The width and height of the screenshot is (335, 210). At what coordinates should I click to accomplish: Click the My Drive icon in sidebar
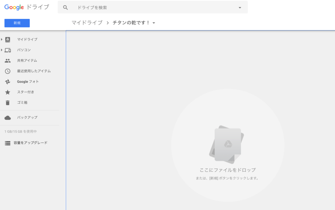[x=8, y=40]
